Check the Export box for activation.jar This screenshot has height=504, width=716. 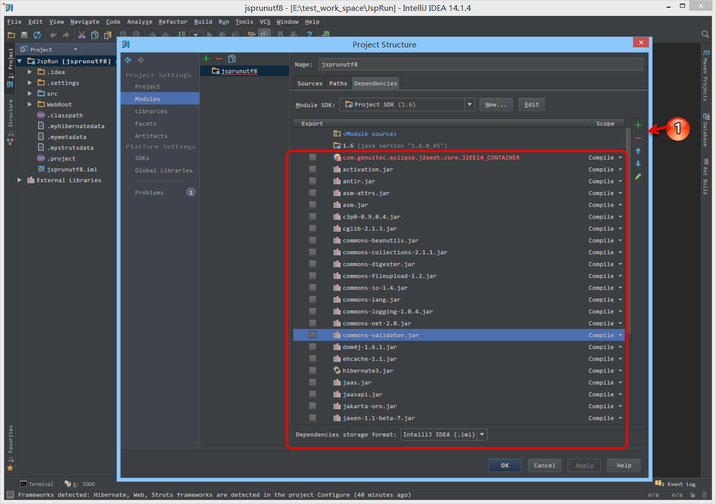pos(312,169)
